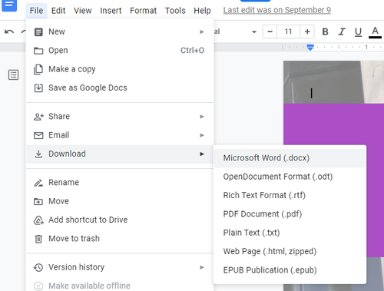Select the Rename menu entry
384x291 pixels.
tap(120, 183)
